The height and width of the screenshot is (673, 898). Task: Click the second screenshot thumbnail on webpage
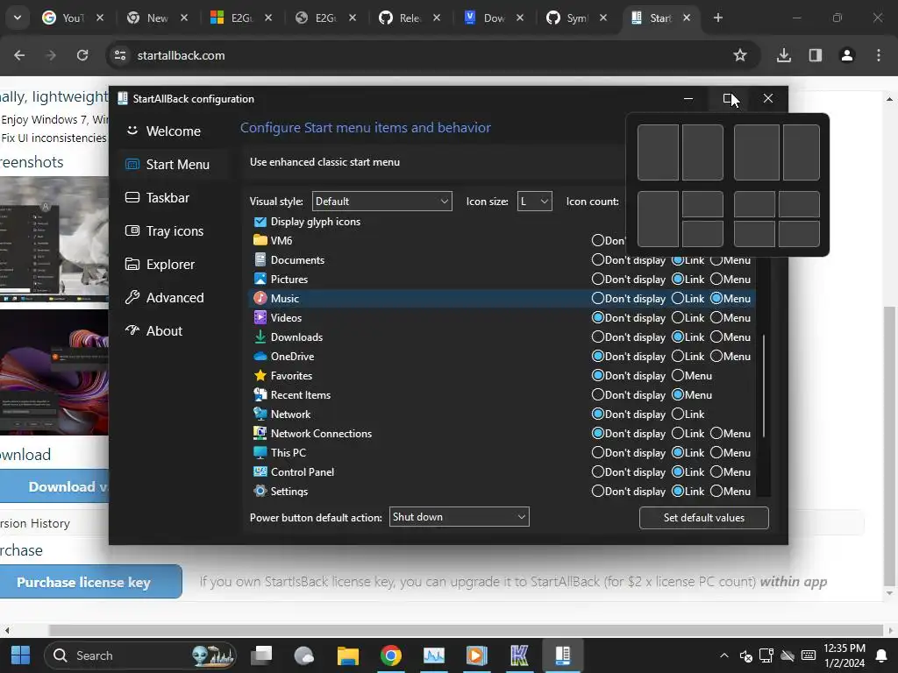[x=53, y=372]
